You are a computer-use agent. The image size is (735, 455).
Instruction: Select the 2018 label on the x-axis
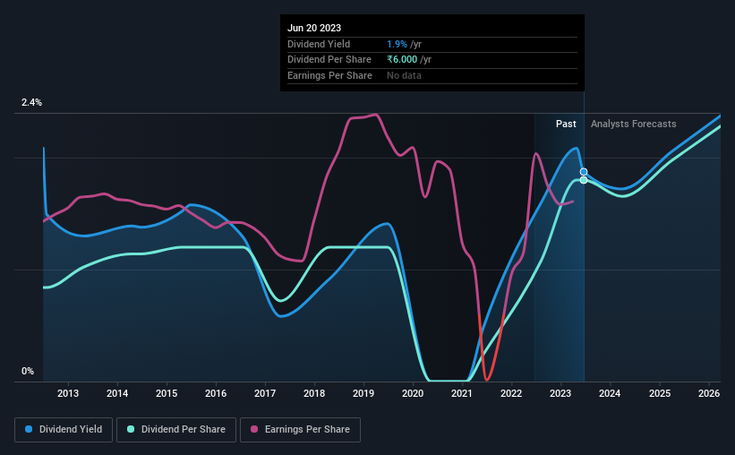[x=314, y=393]
